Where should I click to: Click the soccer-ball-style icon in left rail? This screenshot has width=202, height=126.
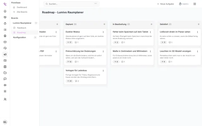(x=5, y=36)
